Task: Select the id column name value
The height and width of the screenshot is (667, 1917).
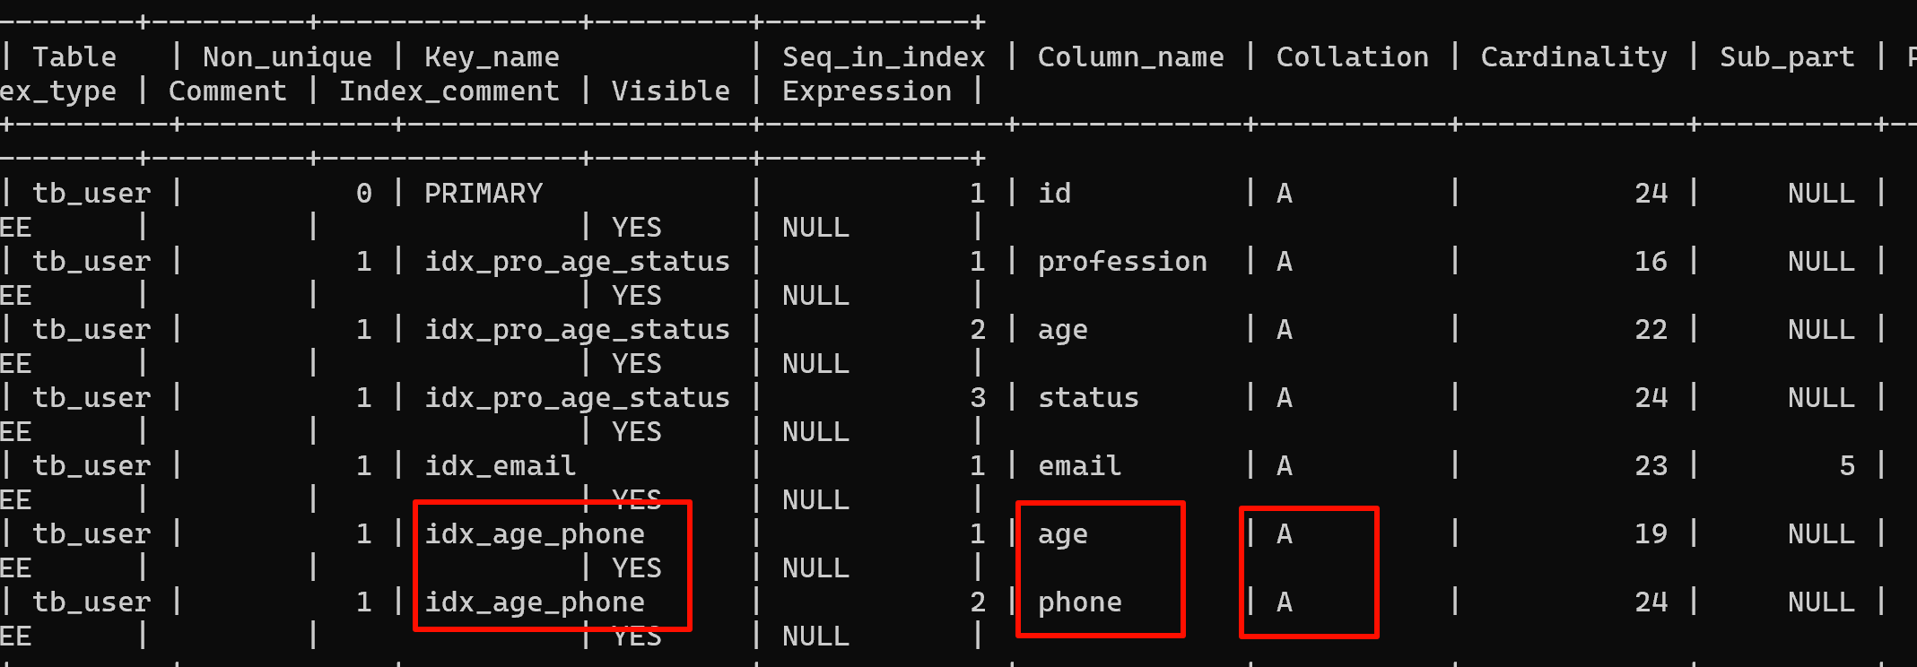Action: (1054, 193)
